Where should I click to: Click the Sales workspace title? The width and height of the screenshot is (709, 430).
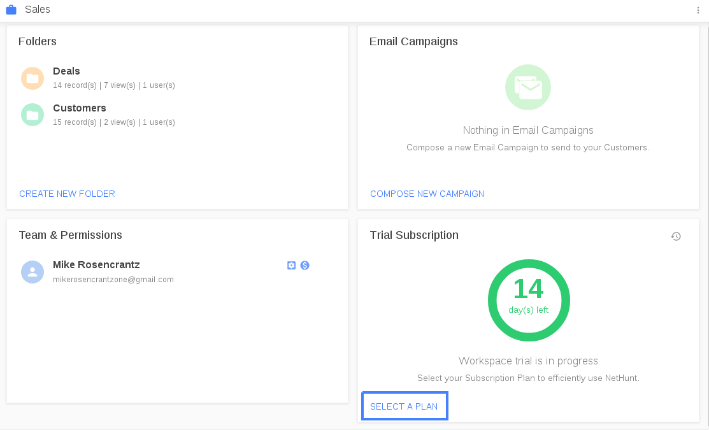(x=38, y=10)
